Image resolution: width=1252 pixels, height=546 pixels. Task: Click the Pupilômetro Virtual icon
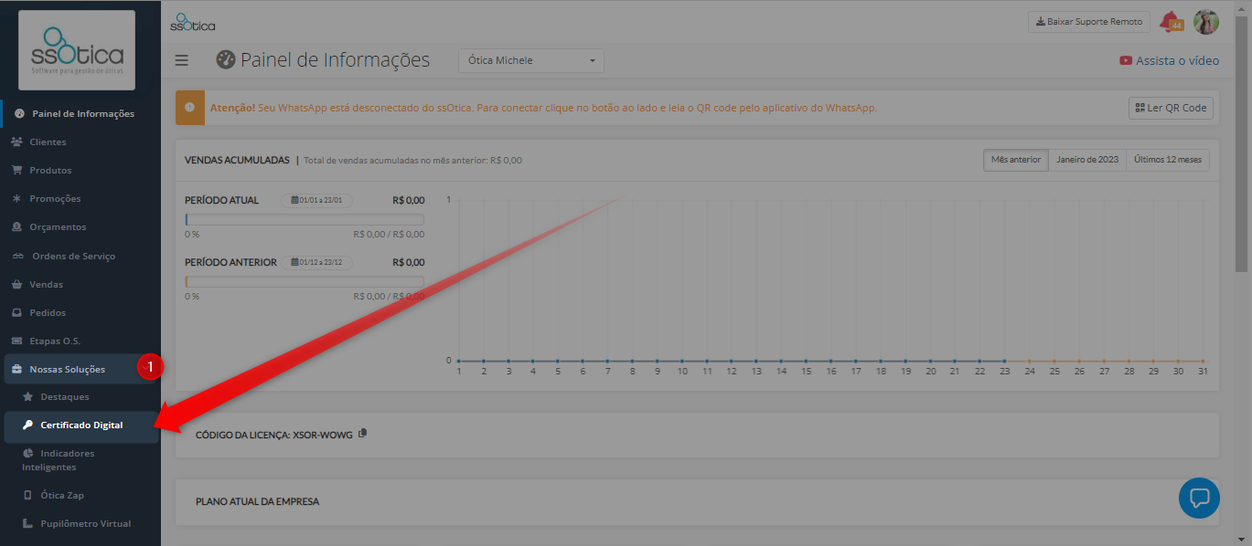[28, 523]
